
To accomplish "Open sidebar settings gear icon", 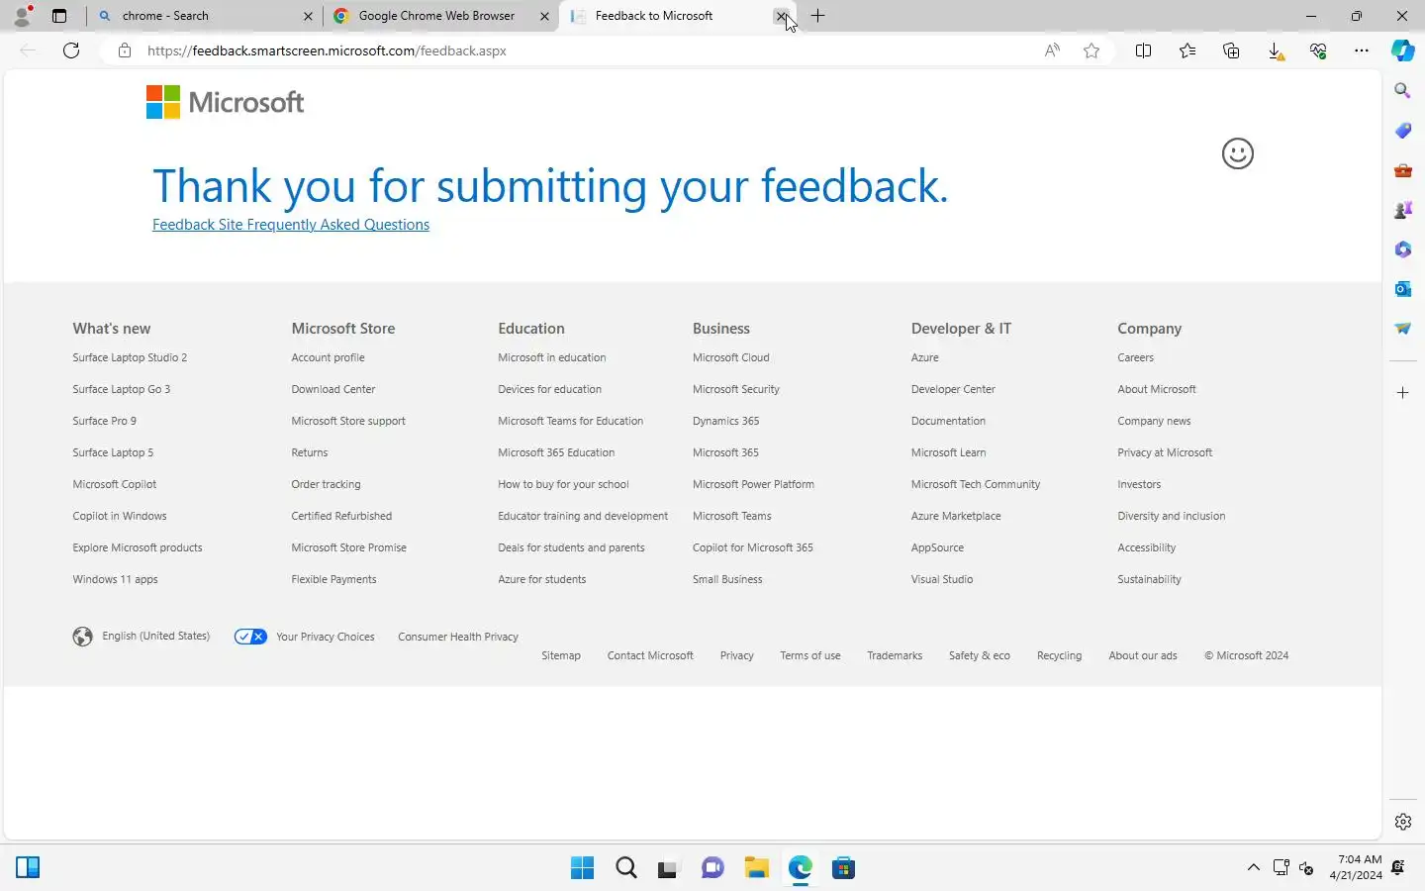I will click(x=1402, y=822).
